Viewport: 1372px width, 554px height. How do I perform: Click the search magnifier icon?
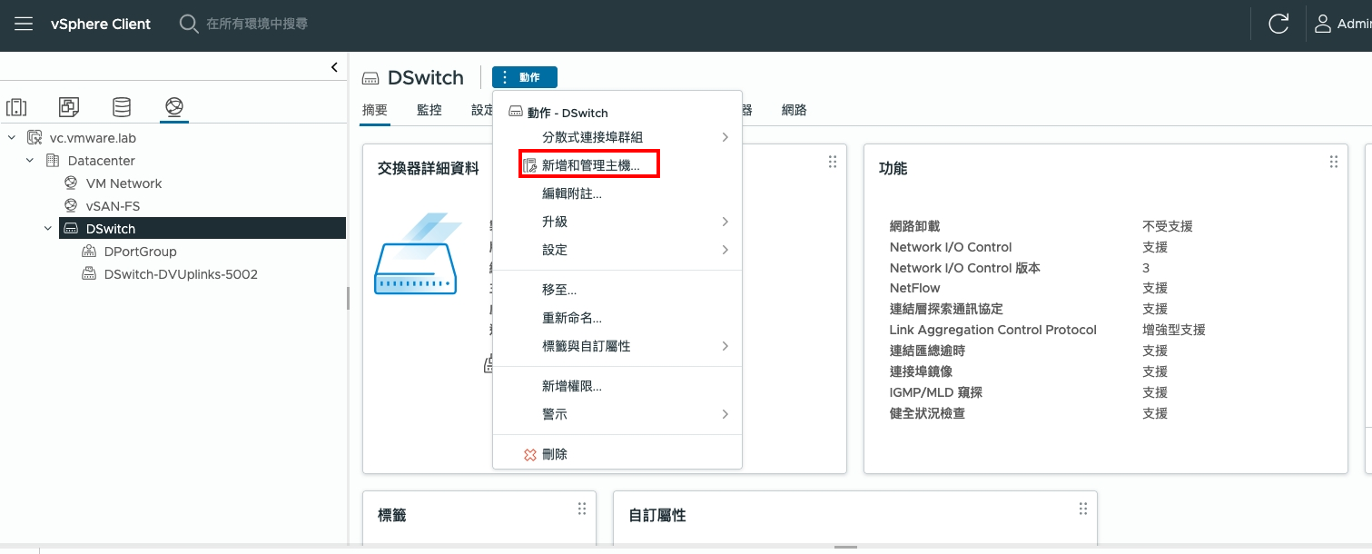[189, 24]
